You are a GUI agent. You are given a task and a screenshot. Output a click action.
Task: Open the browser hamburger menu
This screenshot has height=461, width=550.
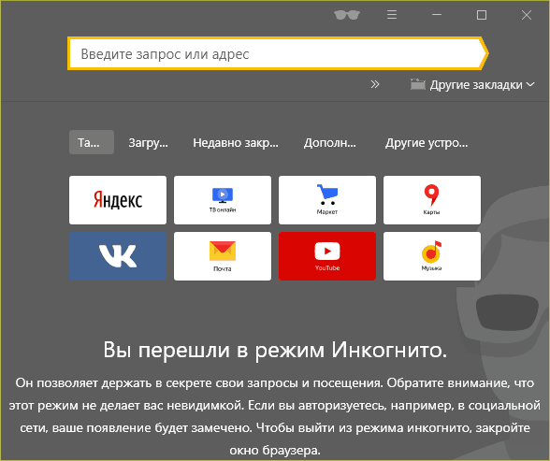pyautogui.click(x=392, y=15)
